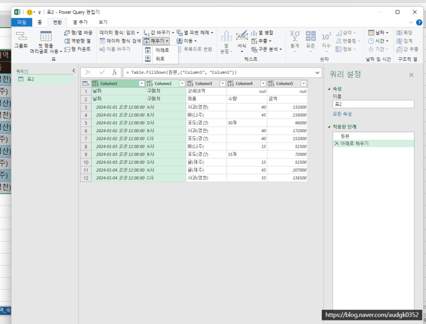Click the 서식 text format icon

242,37
